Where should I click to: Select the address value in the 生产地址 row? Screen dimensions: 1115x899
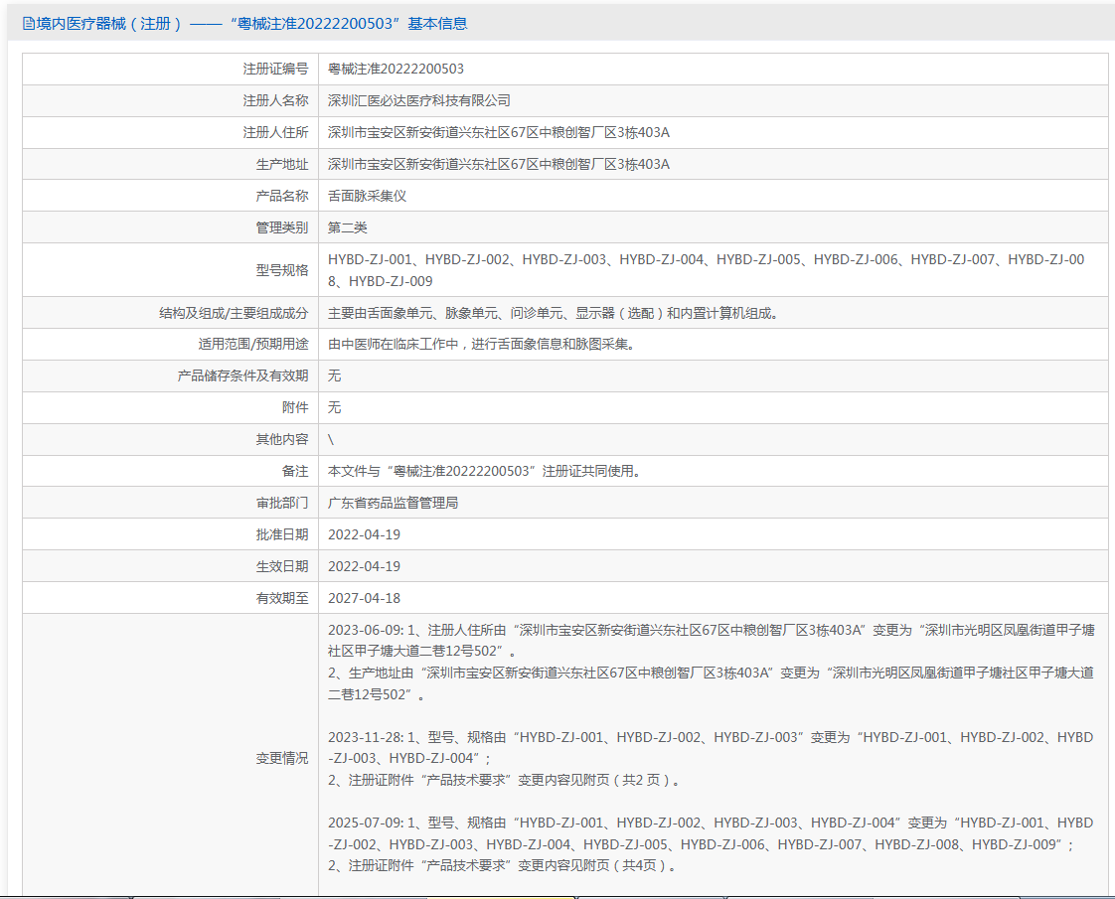click(499, 164)
